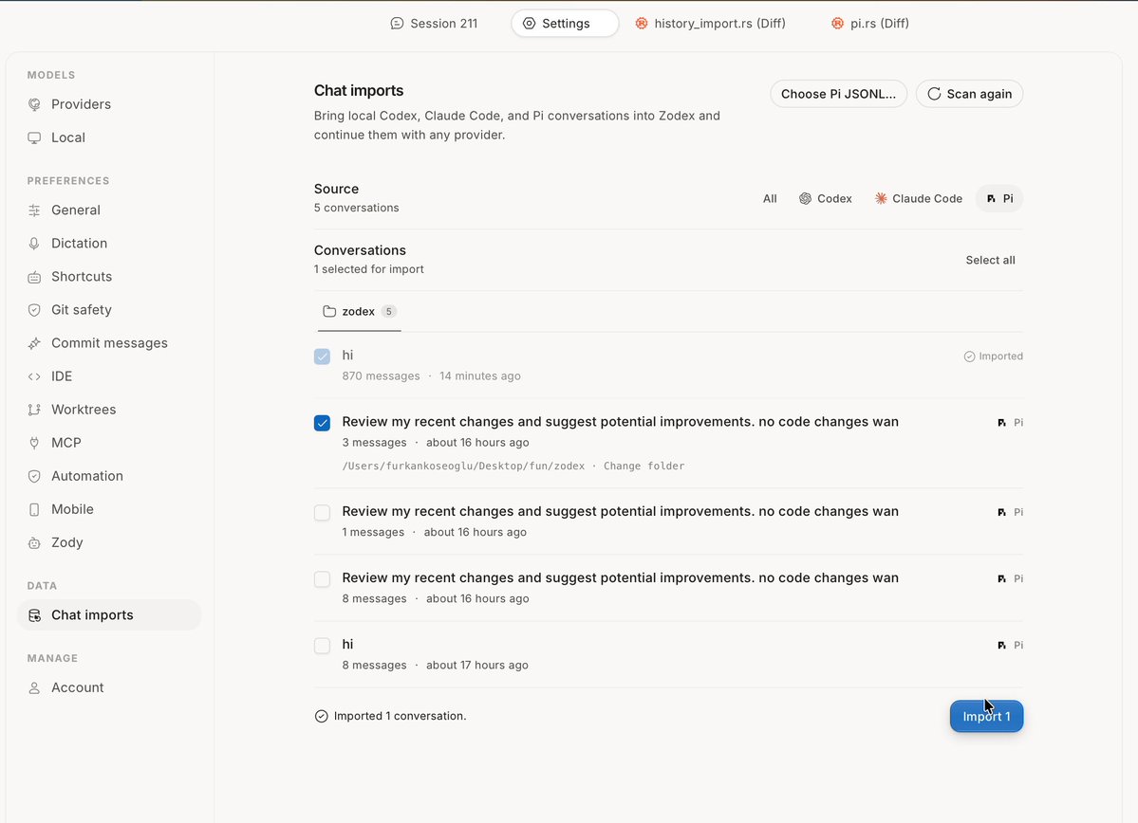The height and width of the screenshot is (823, 1138).
Task: Click the Account person icon
Action: 34,688
